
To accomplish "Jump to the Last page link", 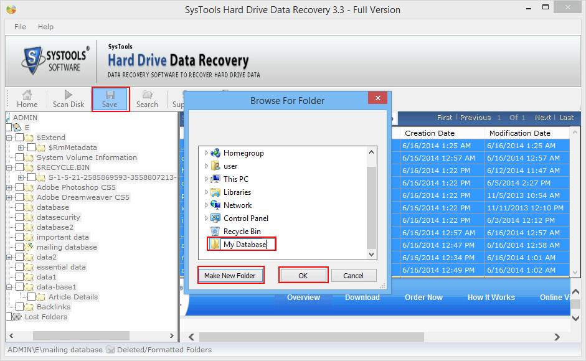I will [x=566, y=118].
